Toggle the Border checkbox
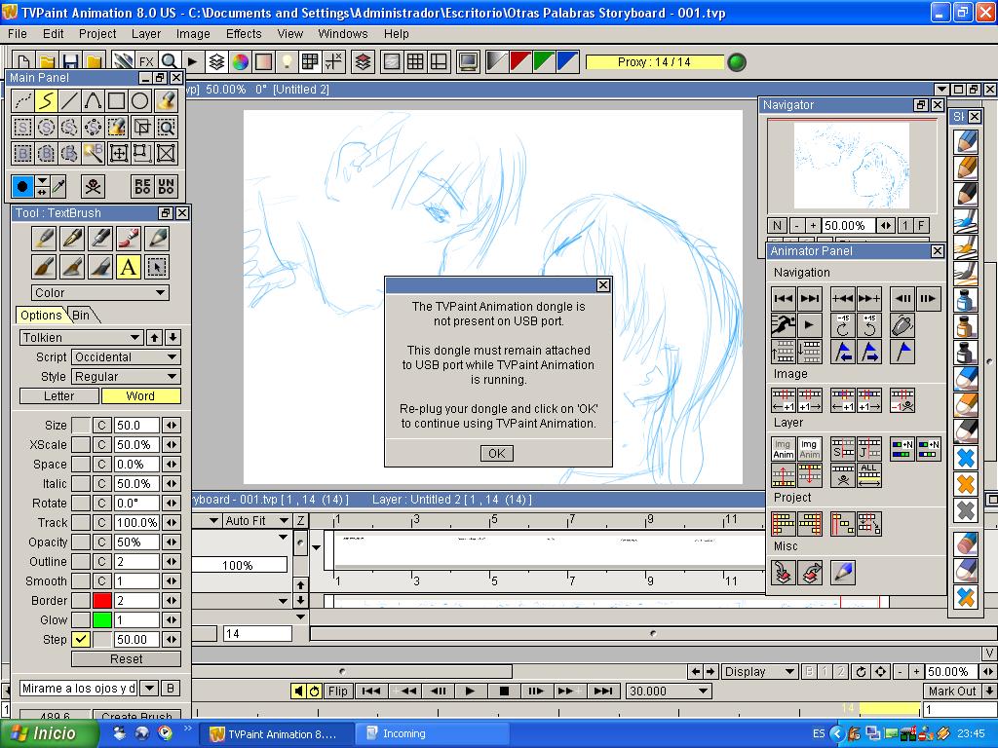Viewport: 998px width, 748px height. tap(81, 600)
